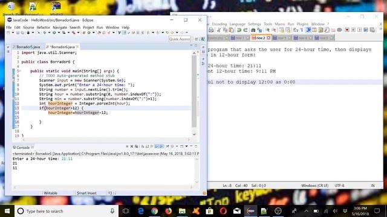The width and height of the screenshot is (387, 217).
Task: Click the Zoom Out magnifier in Notepad++
Action: (x=274, y=30)
